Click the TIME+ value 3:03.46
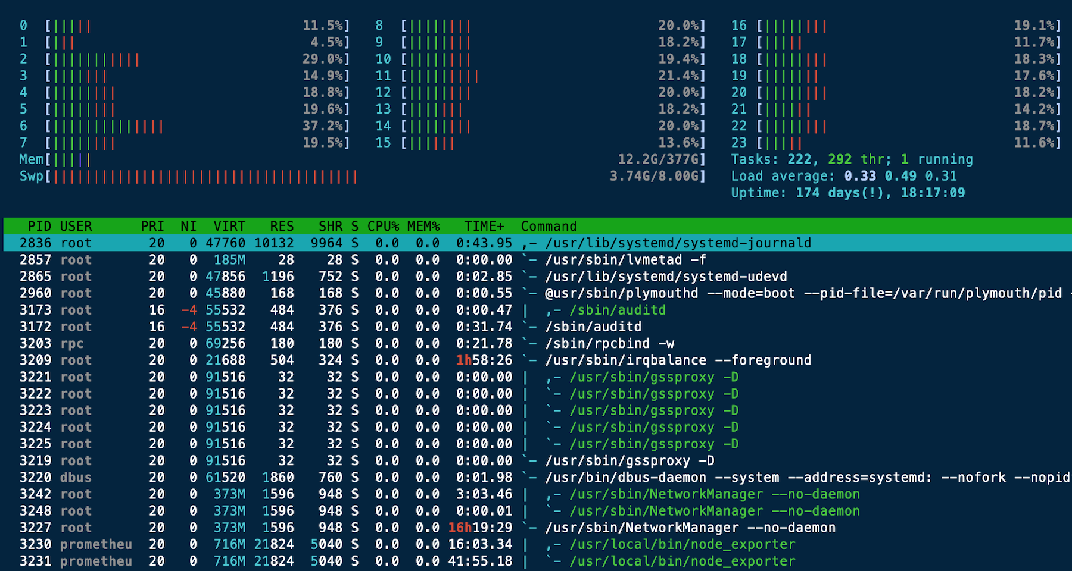The width and height of the screenshot is (1072, 571). [484, 494]
